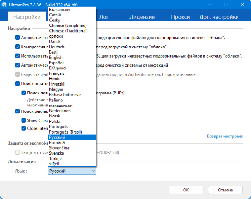Collapse the Язык language dropdown arrow
The height and width of the screenshot is (199, 251).
tap(93, 171)
